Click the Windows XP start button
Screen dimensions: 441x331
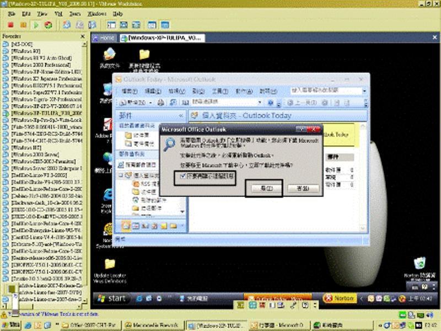click(x=111, y=298)
